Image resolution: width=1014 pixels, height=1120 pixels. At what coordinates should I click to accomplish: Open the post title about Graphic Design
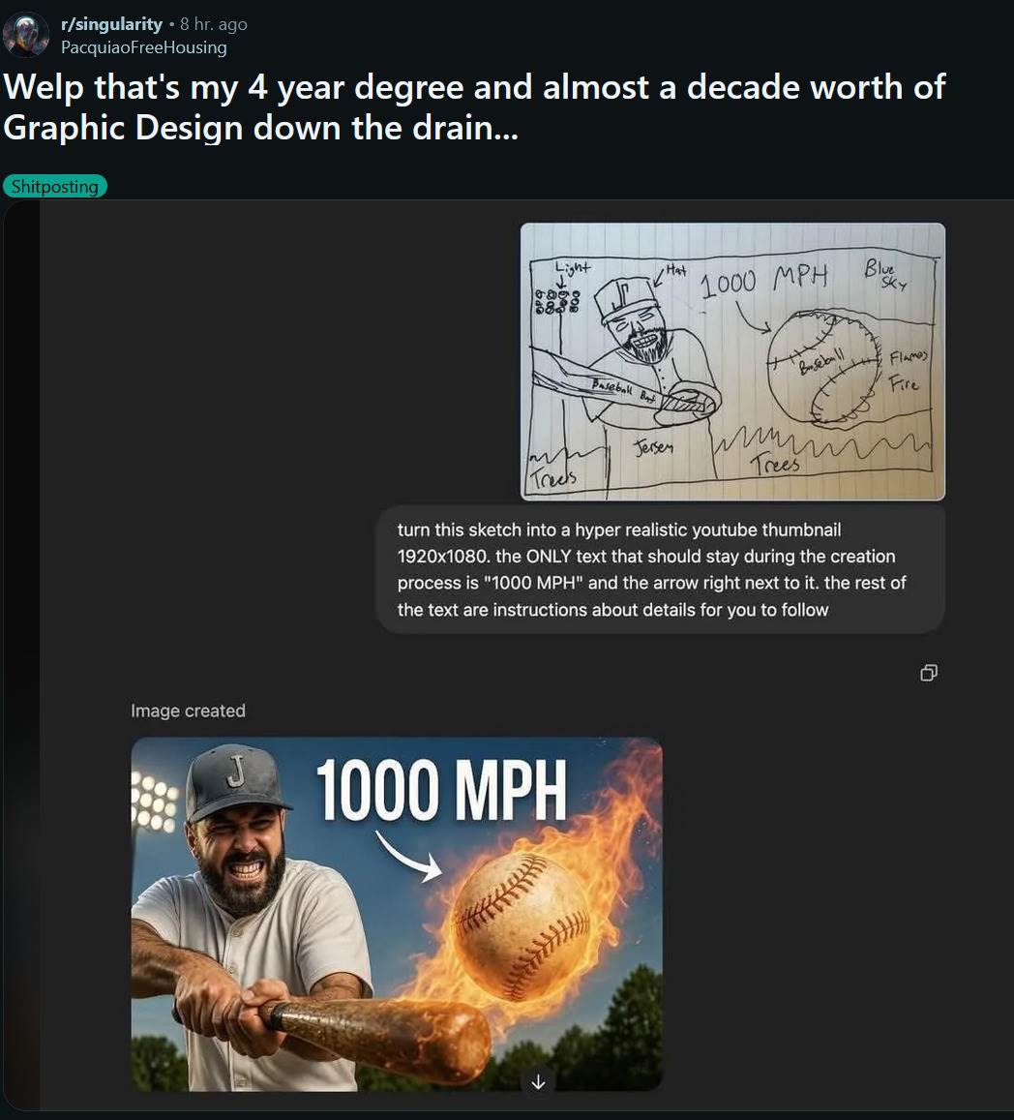[474, 107]
